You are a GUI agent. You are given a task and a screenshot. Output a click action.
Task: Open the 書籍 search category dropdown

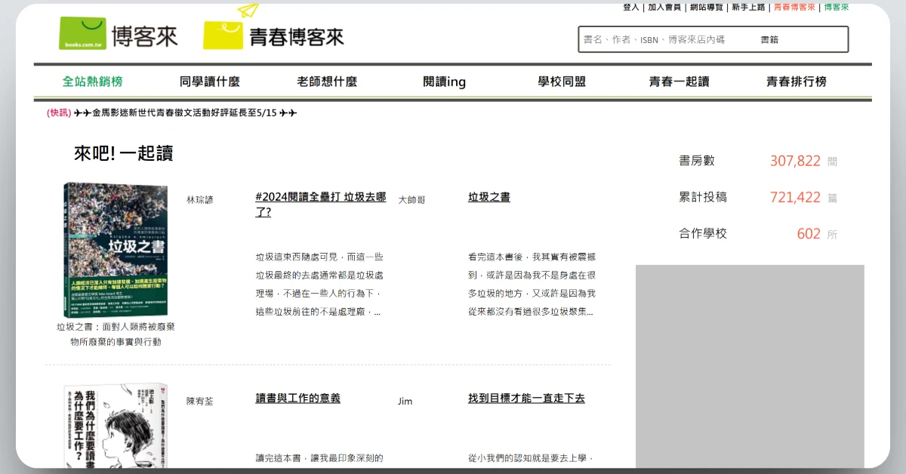(x=769, y=40)
